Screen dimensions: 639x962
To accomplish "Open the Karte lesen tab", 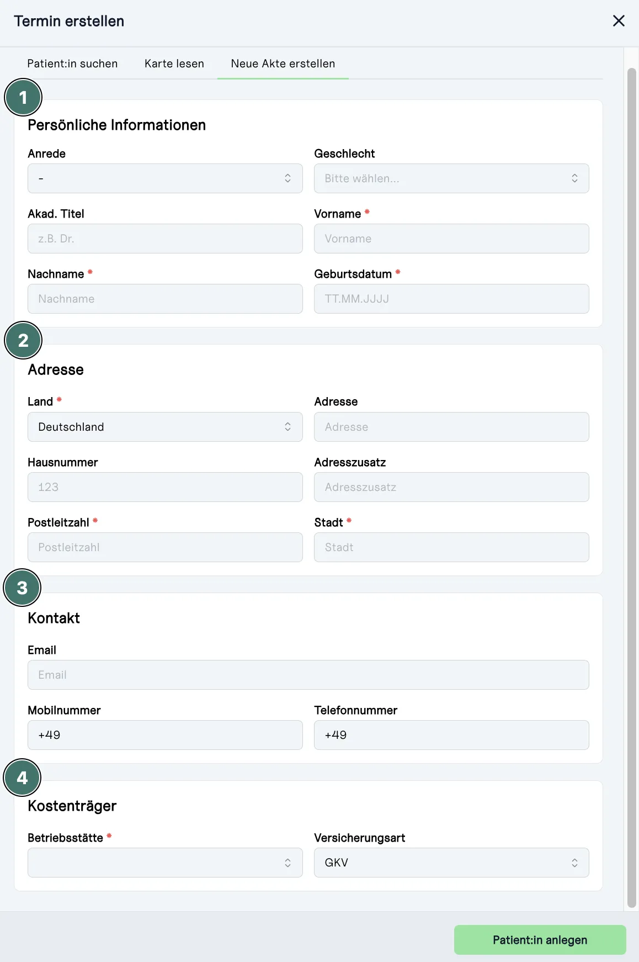I will [174, 64].
